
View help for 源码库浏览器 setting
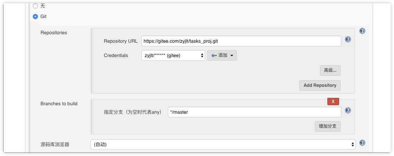(x=362, y=143)
